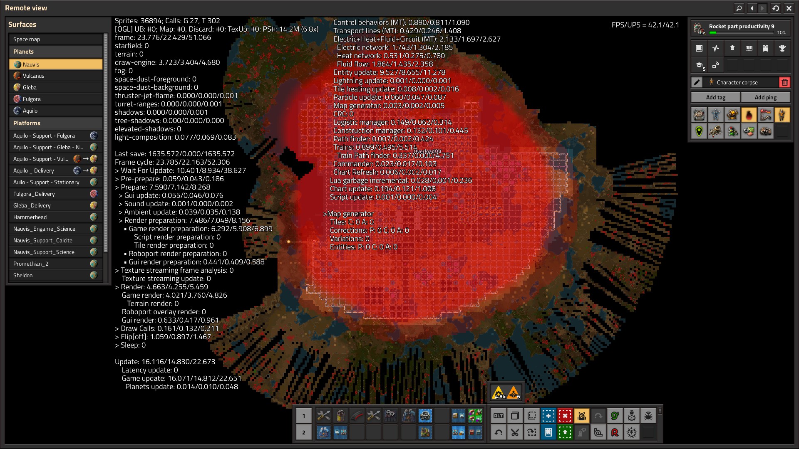Open Factoriopedia book icon
This screenshot has width=799, height=449.
pos(749,48)
